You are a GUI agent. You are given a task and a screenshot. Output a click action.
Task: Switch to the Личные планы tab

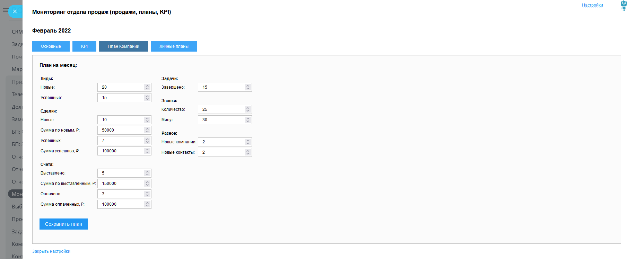click(x=174, y=46)
